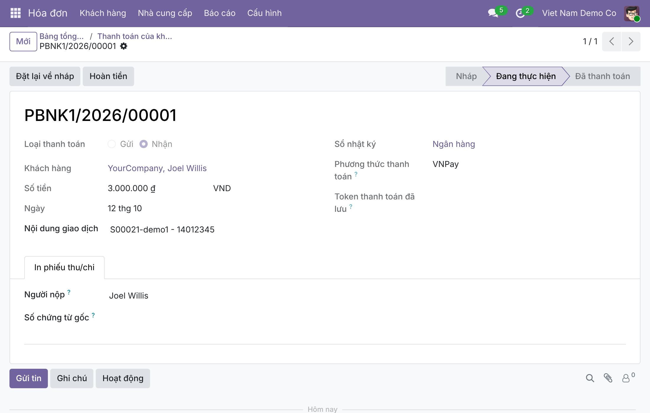Click the Joel Willis payer field
The image size is (650, 413).
(129, 296)
